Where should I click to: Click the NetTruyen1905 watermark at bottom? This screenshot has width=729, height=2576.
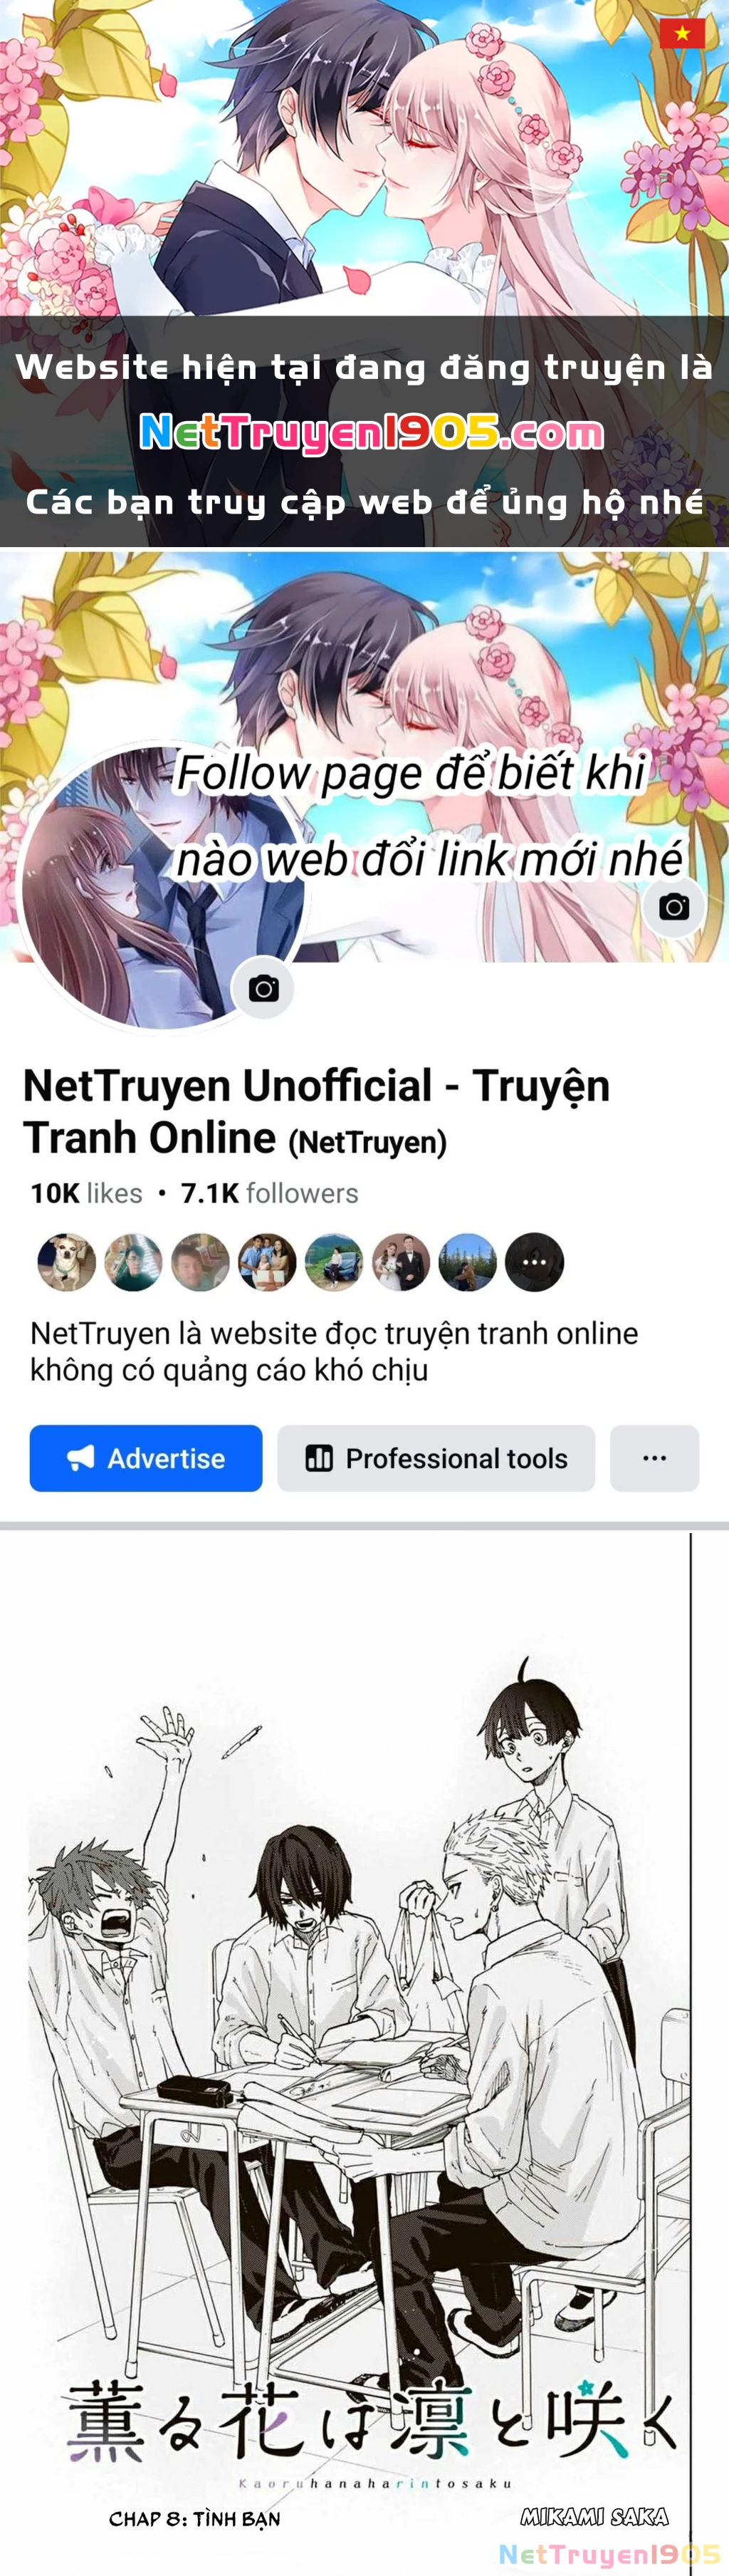[x=609, y=2555]
